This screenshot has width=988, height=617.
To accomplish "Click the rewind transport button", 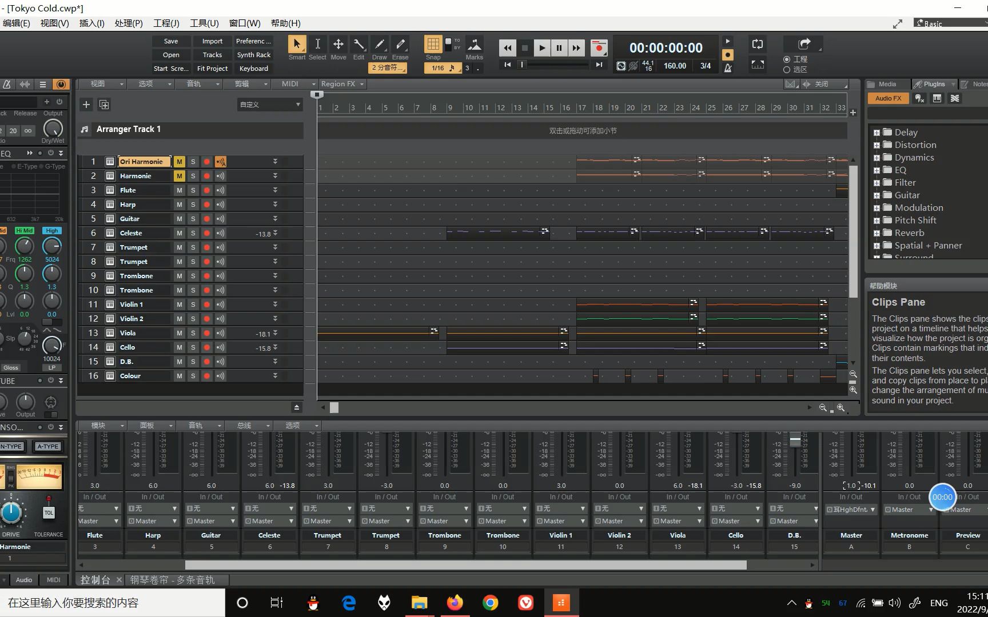I will pyautogui.click(x=507, y=48).
